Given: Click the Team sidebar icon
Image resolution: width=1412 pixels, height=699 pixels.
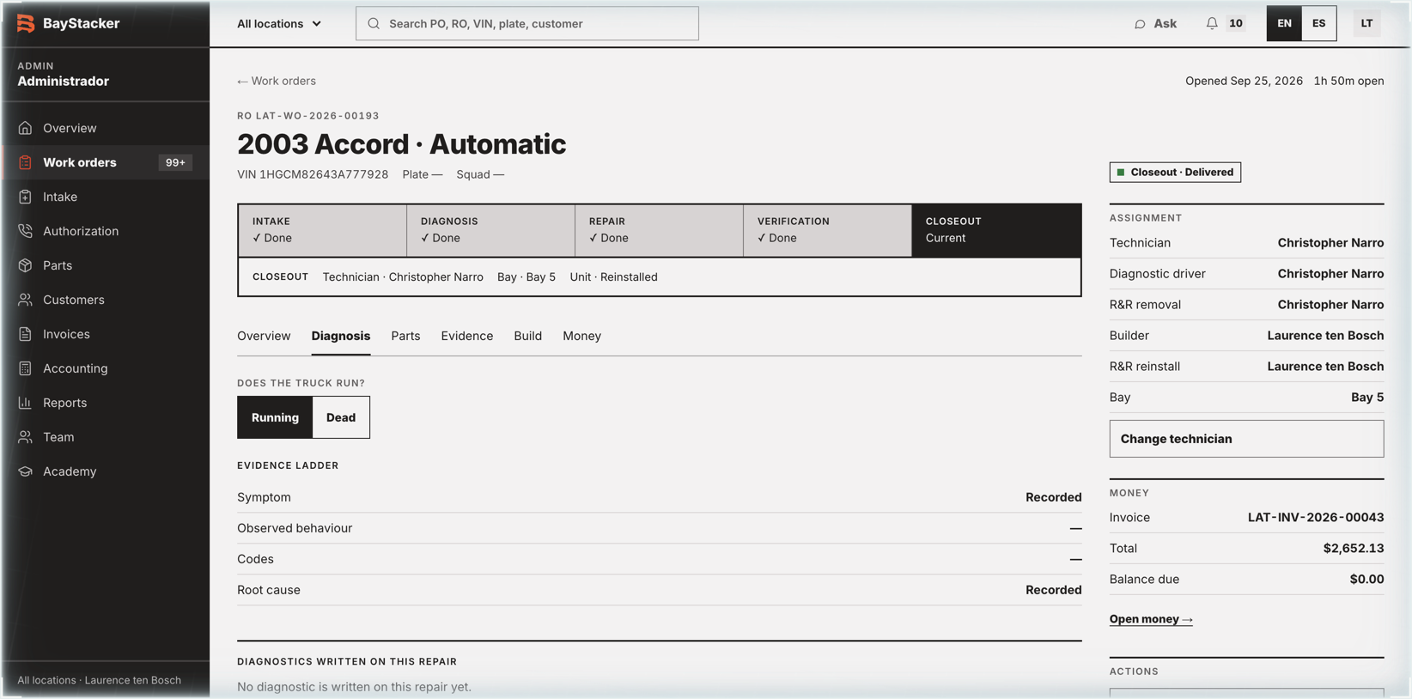Looking at the screenshot, I should click(25, 437).
